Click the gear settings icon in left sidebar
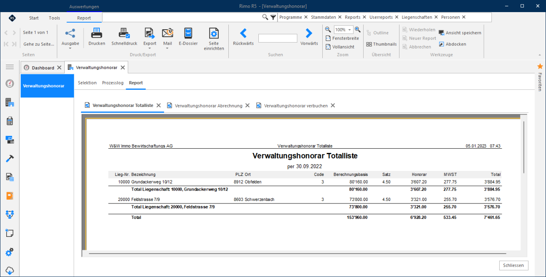 [10, 252]
